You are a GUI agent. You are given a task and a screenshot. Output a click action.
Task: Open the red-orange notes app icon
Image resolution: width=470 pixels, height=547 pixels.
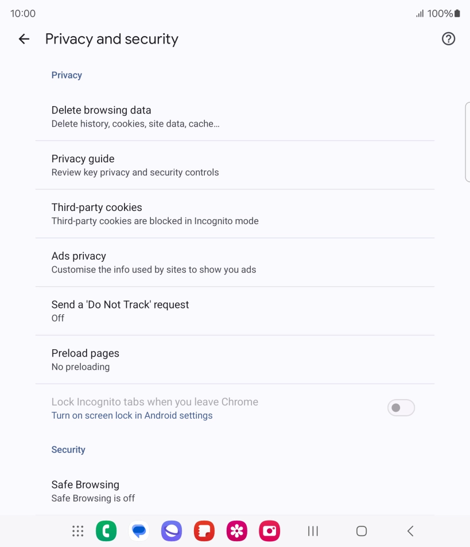[x=204, y=531]
